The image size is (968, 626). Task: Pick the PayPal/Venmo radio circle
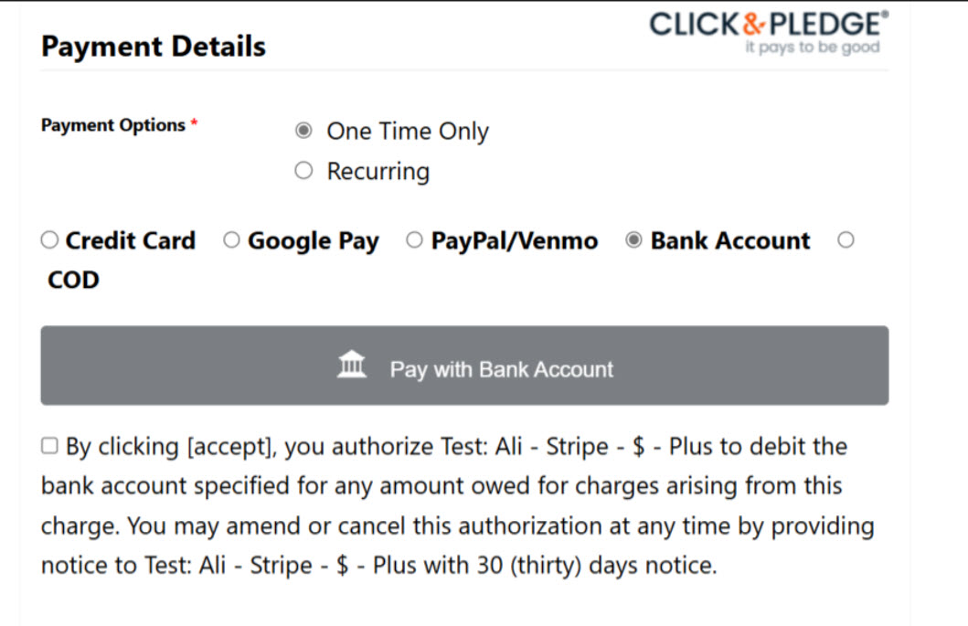[414, 240]
